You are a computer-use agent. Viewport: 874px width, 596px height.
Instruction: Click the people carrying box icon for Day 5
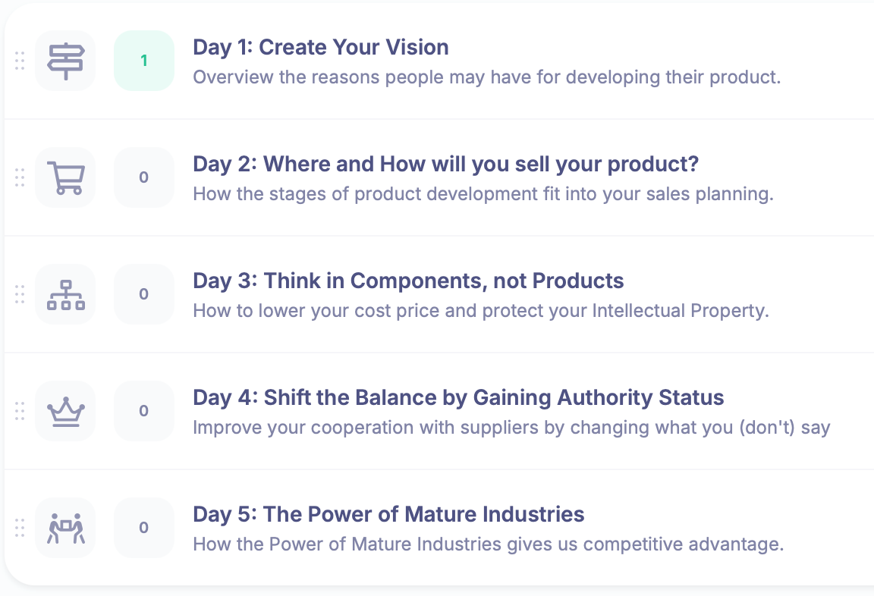coord(65,528)
